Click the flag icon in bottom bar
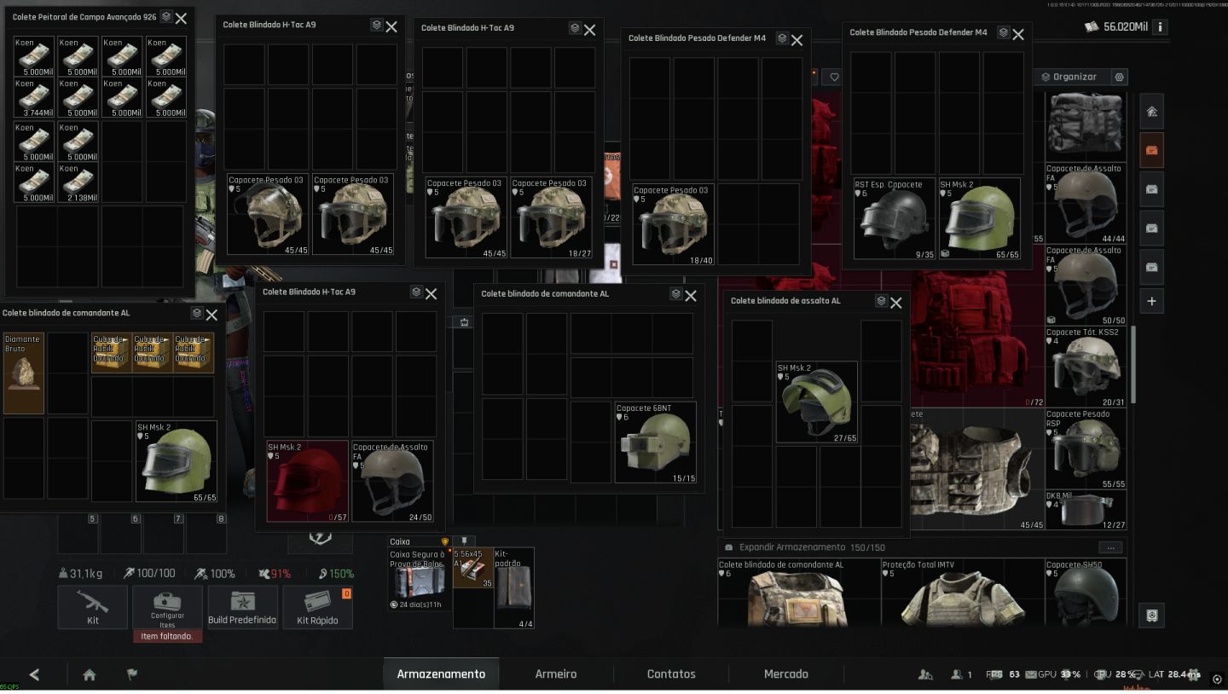This screenshot has height=694, width=1228. coord(132,674)
